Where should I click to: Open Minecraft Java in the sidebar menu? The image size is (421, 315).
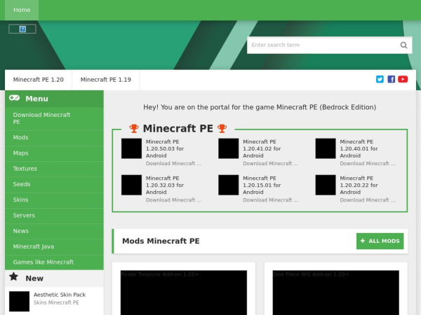pyautogui.click(x=54, y=246)
